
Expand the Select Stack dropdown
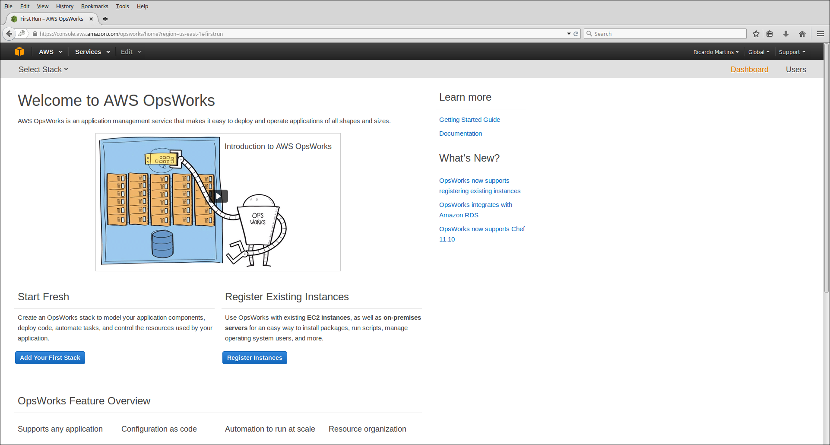tap(43, 70)
